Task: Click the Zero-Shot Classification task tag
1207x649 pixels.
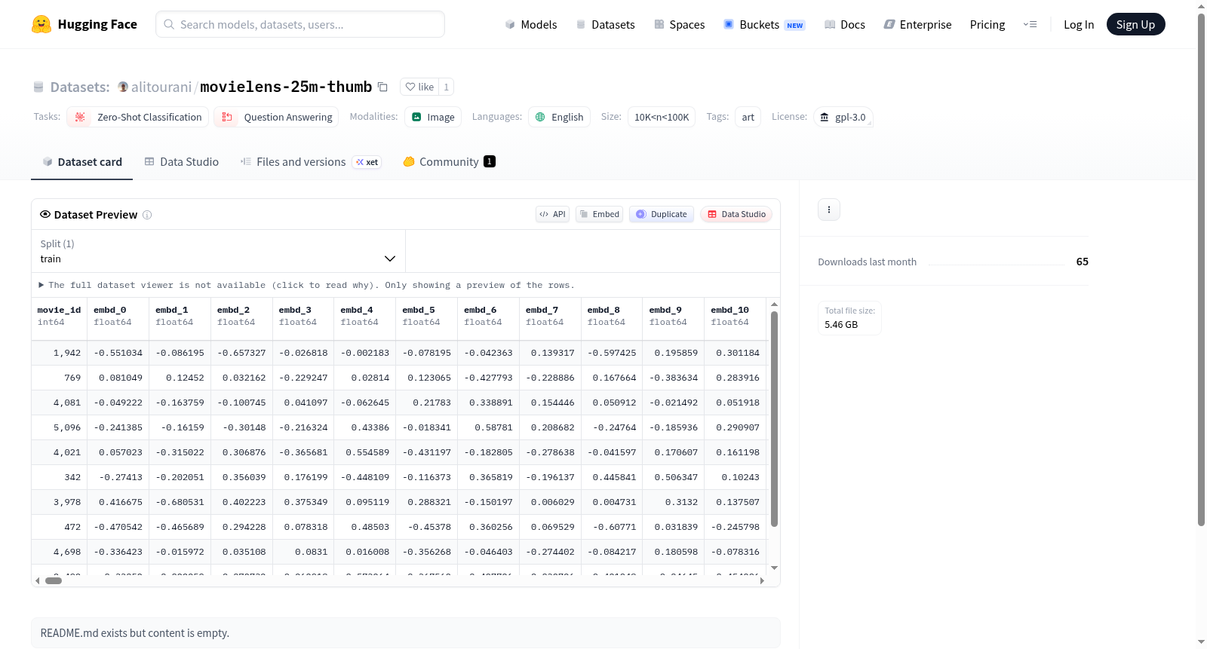Action: coord(138,117)
